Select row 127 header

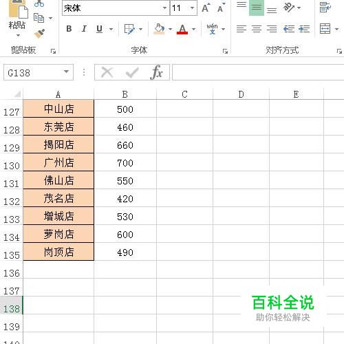[x=11, y=109]
